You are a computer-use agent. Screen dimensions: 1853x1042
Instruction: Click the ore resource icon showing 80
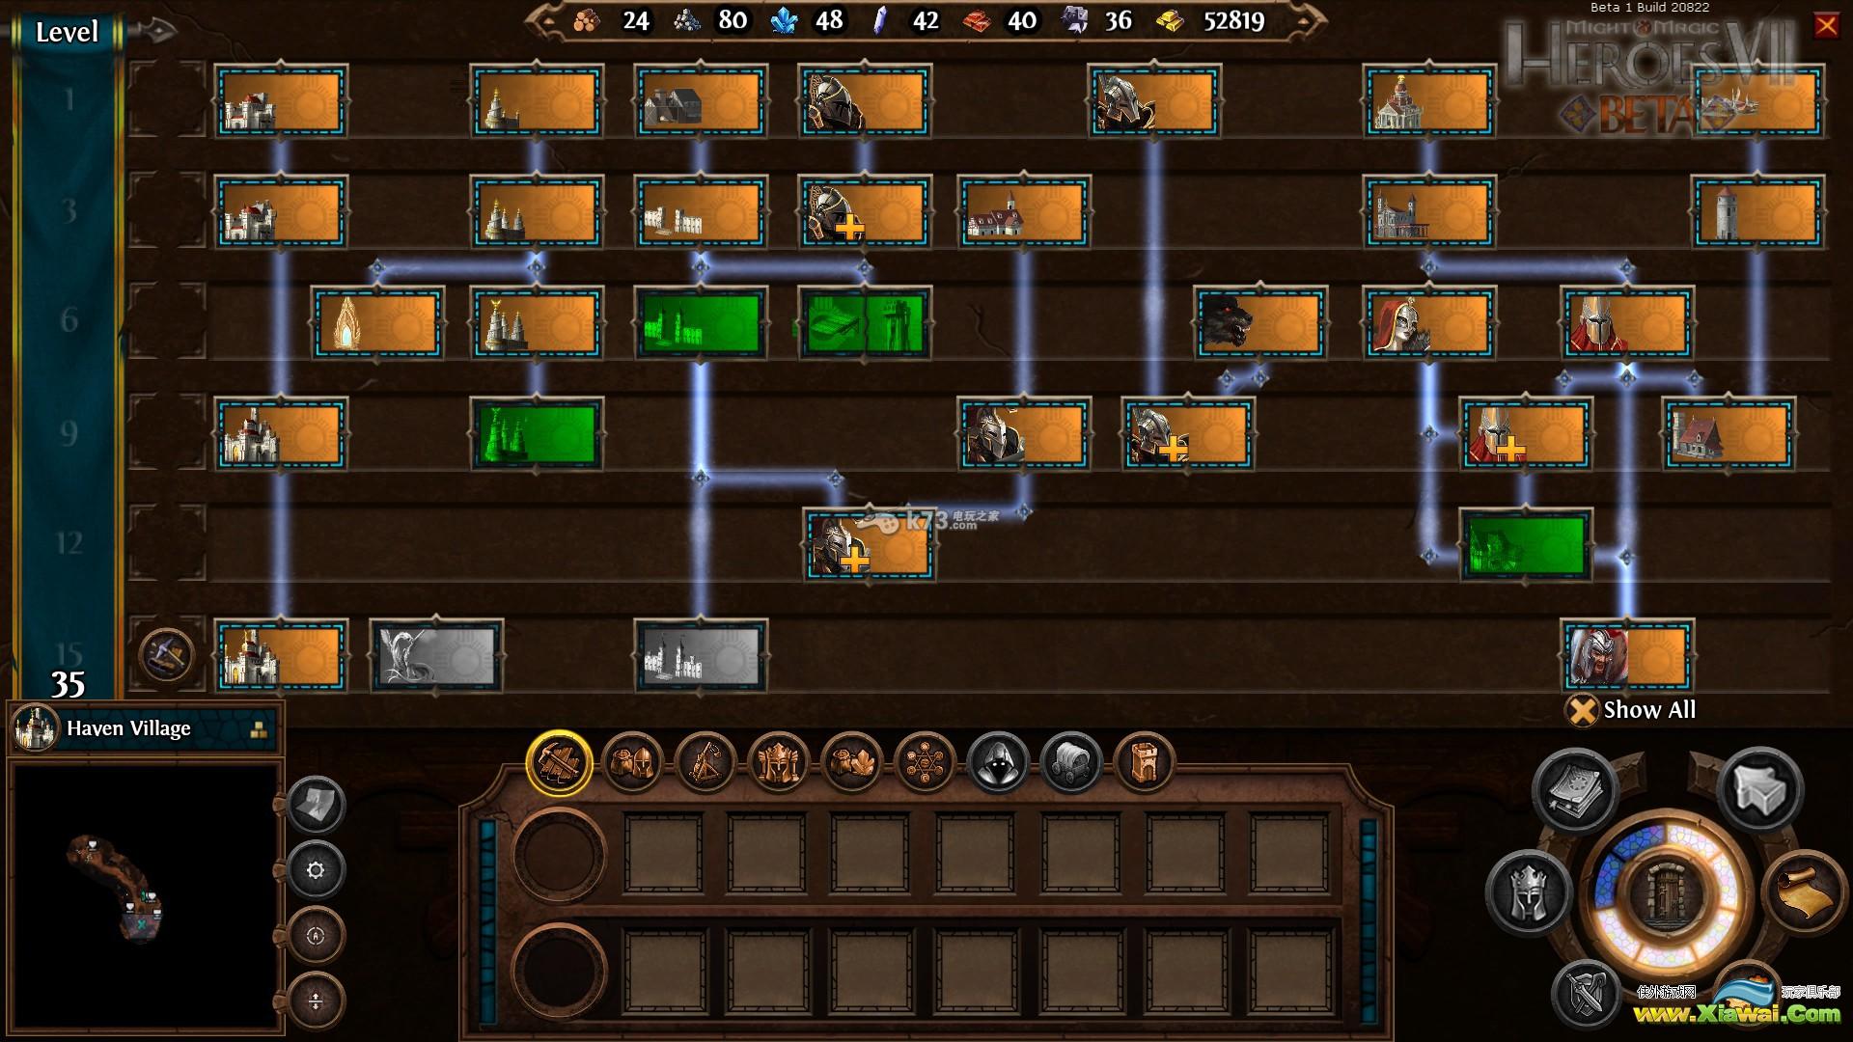687,20
